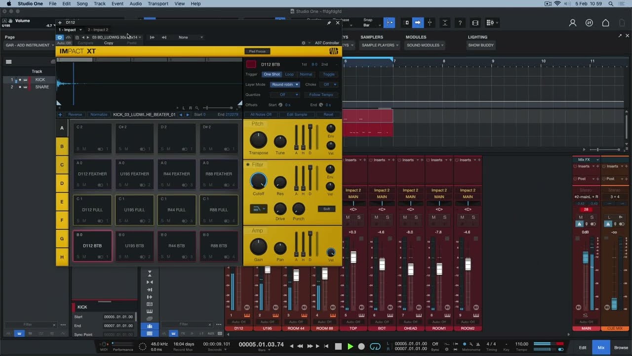The image size is (632, 356).
Task: Enable Follow Tempo
Action: 321,94
